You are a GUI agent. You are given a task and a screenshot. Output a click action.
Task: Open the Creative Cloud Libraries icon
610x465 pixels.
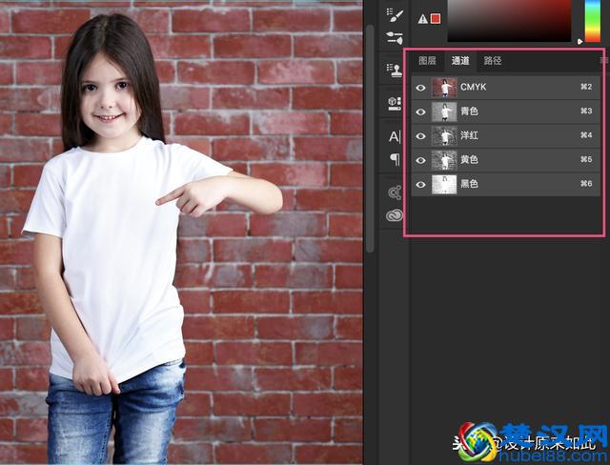click(395, 215)
